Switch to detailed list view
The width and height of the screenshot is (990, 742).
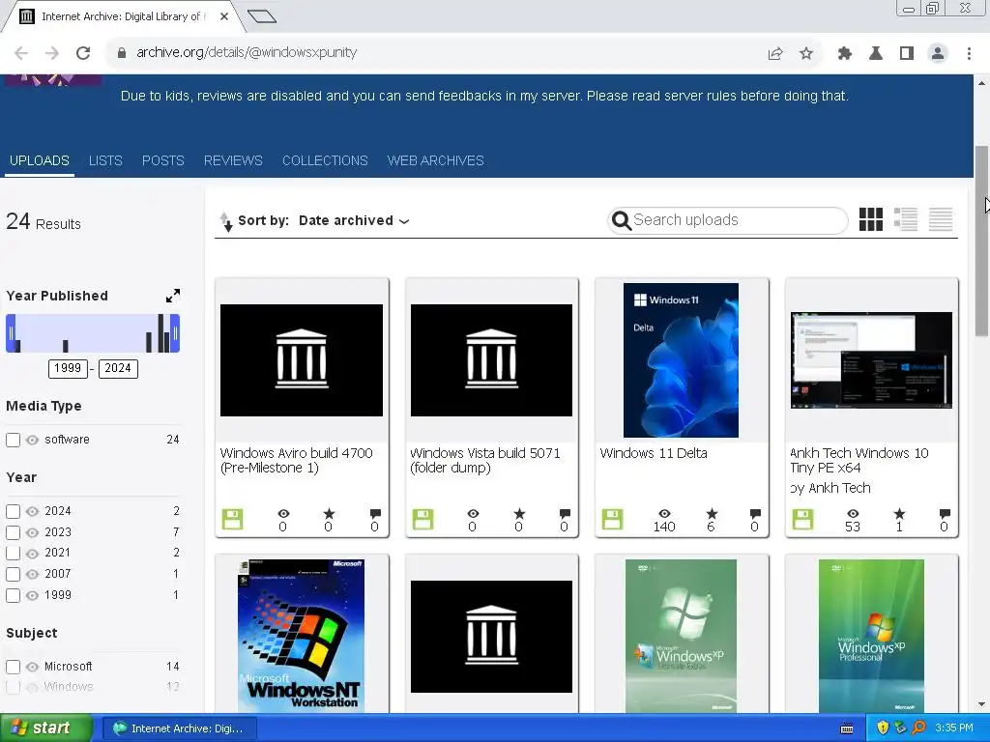coord(905,219)
